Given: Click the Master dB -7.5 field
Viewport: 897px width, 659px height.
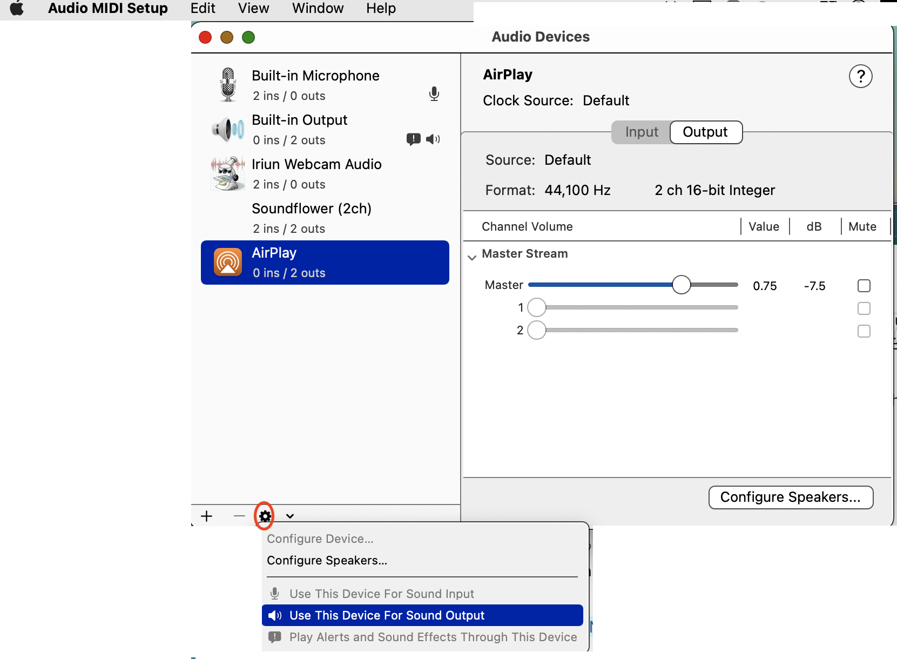Looking at the screenshot, I should (814, 286).
